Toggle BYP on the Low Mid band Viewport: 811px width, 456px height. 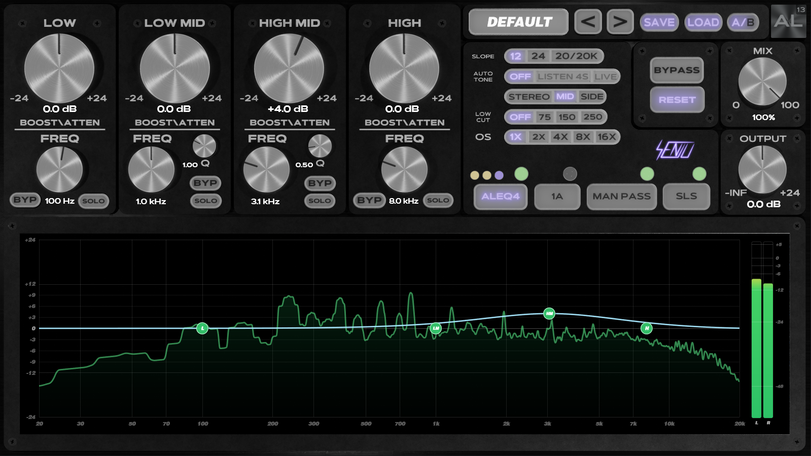(x=205, y=183)
